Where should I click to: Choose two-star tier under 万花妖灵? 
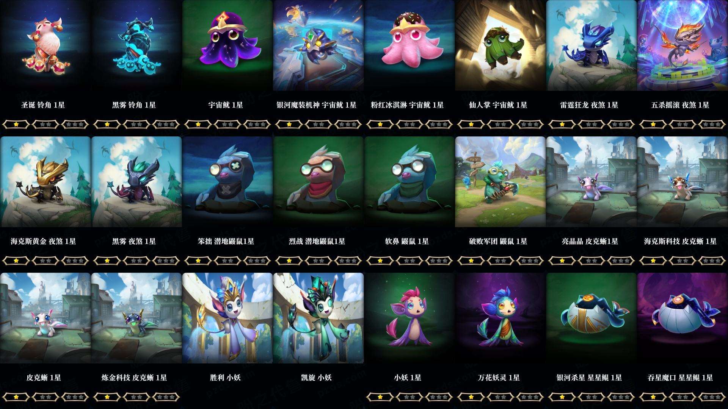point(500,397)
